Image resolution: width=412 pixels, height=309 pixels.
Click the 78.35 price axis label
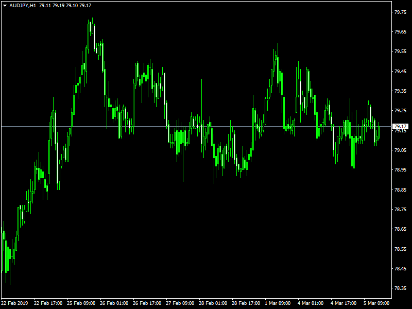pyautogui.click(x=401, y=288)
